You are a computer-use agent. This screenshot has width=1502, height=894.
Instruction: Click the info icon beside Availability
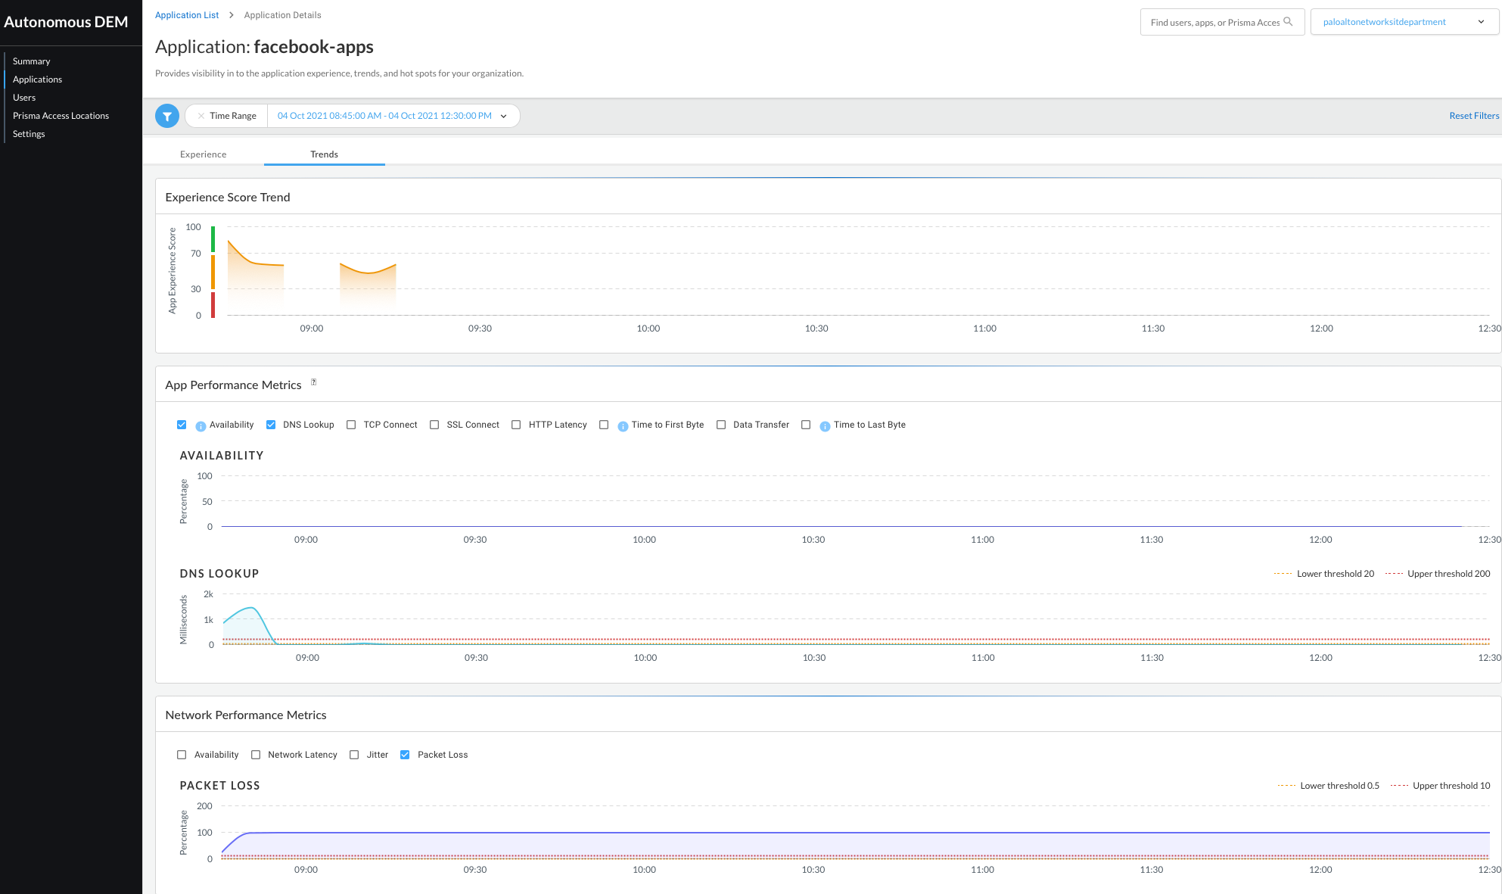coord(201,426)
